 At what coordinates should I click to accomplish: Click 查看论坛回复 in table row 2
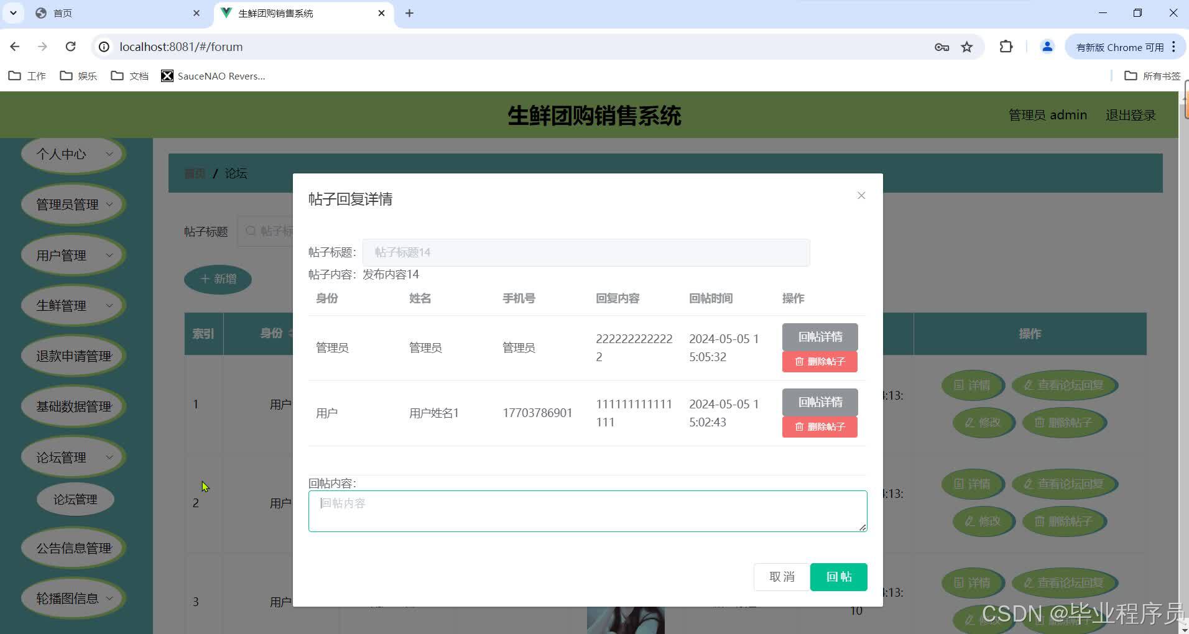(x=1064, y=484)
